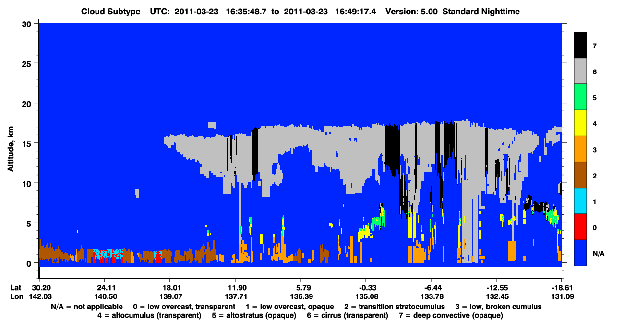Screen dimensions: 624x320
Task: Click the 'N/A = not applicable' legend text
Action: [86, 307]
